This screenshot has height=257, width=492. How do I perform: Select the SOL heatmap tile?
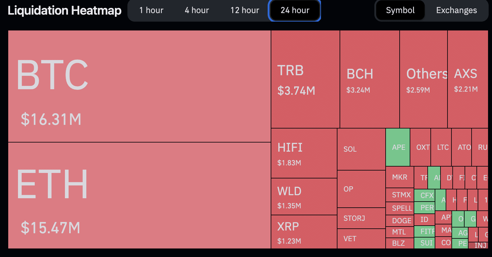pyautogui.click(x=361, y=149)
